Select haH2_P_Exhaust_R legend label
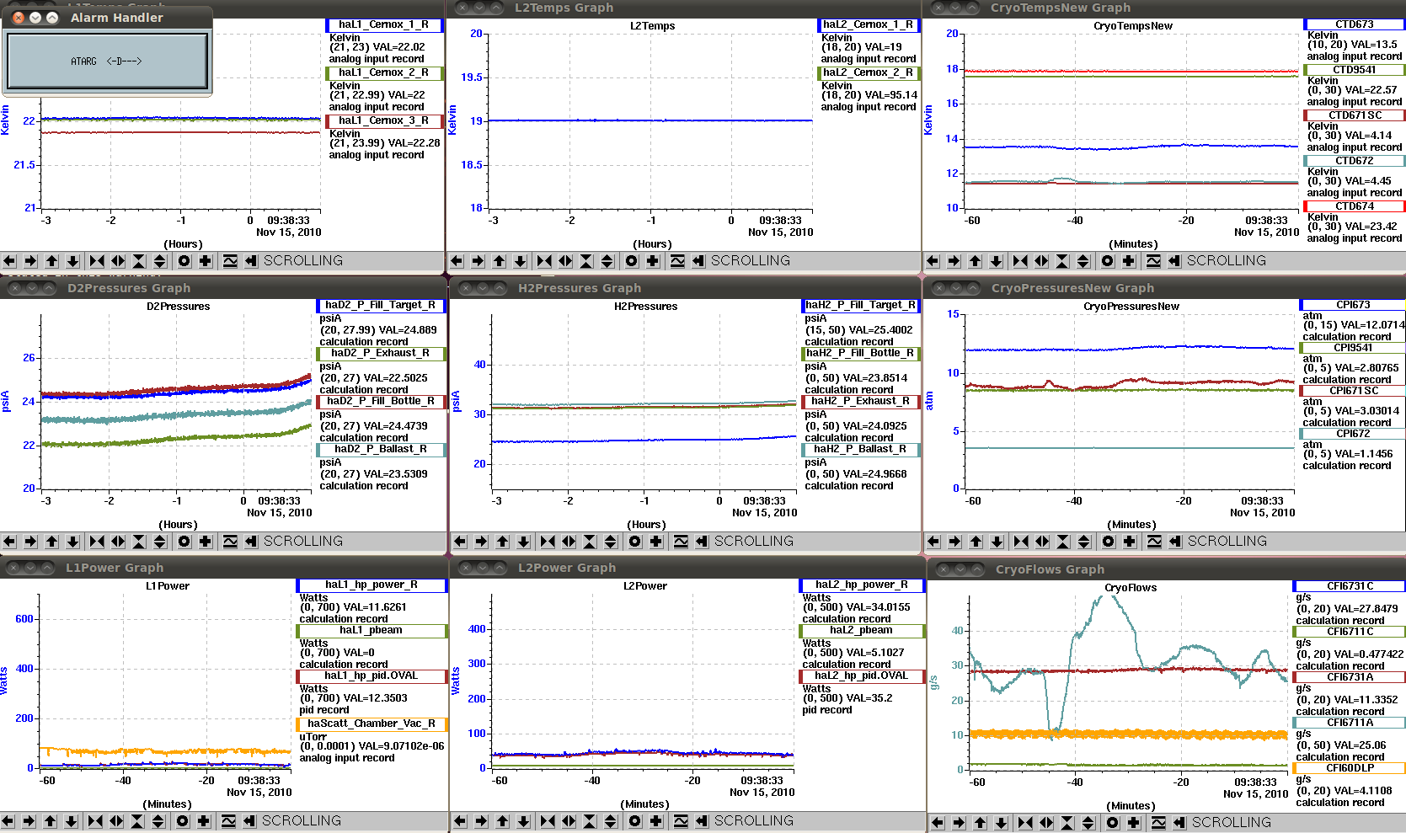This screenshot has height=833, width=1406. (x=861, y=402)
